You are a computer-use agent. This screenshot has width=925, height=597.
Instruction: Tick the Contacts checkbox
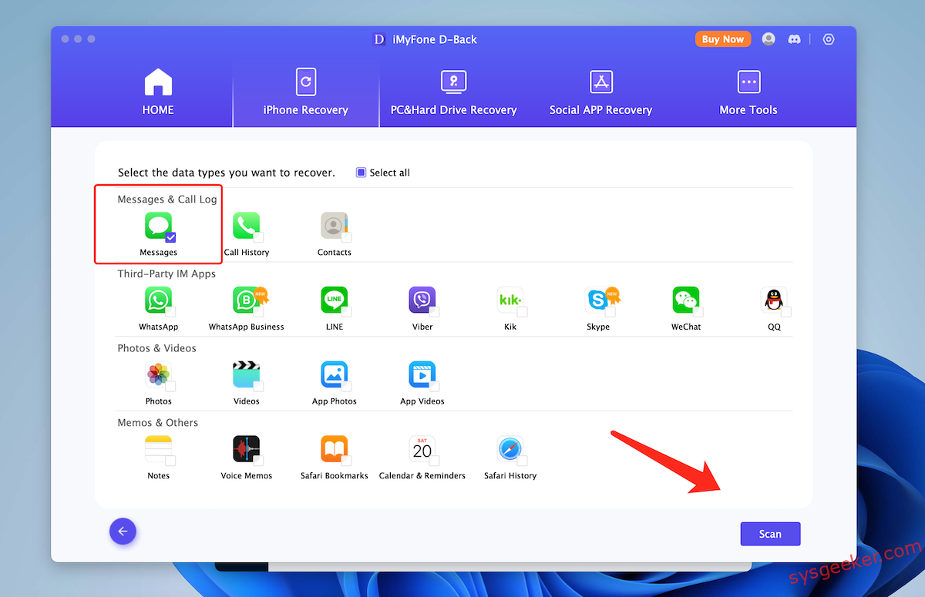346,237
